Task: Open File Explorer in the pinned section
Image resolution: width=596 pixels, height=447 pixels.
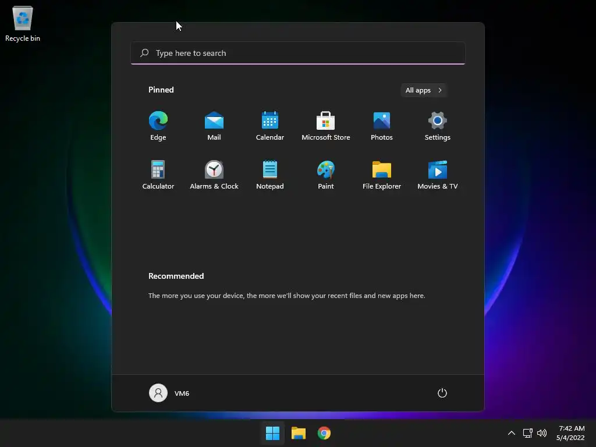Action: 382,175
